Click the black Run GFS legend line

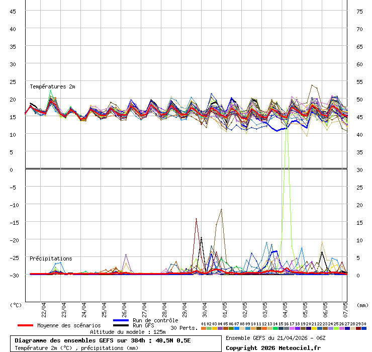click(121, 325)
